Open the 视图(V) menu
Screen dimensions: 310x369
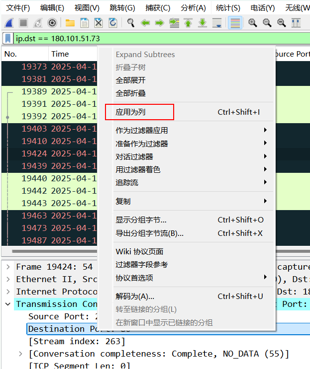pos(87,8)
